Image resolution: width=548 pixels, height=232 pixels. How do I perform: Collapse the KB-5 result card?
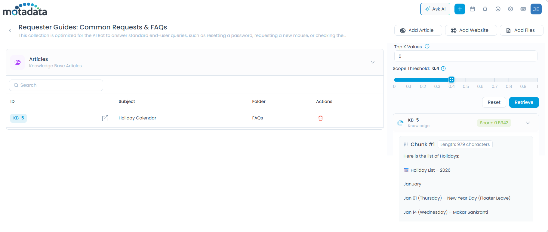(528, 123)
